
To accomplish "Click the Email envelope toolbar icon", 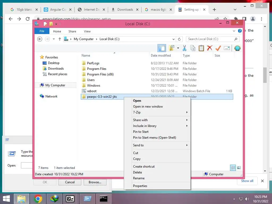I will tap(227, 48).
